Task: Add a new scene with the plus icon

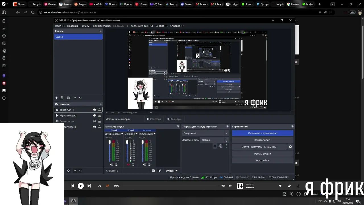Action: tap(56, 98)
